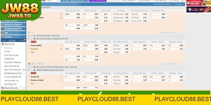The width and height of the screenshot is (211, 105).
Task: Click the Thể Thao sports ball icon
Action: click(x=2, y=37)
